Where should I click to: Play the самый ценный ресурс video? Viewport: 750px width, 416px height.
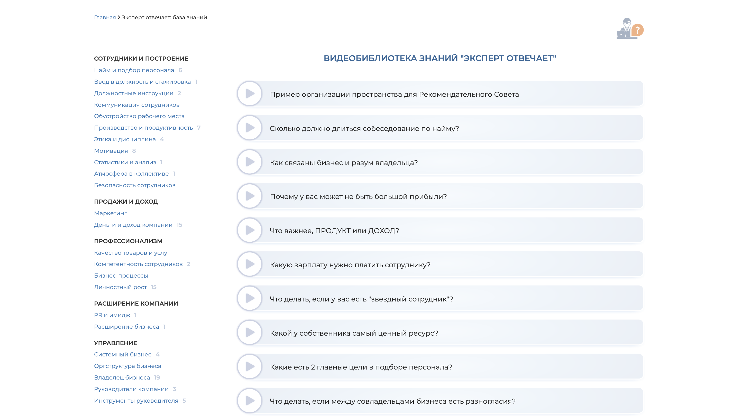250,332
